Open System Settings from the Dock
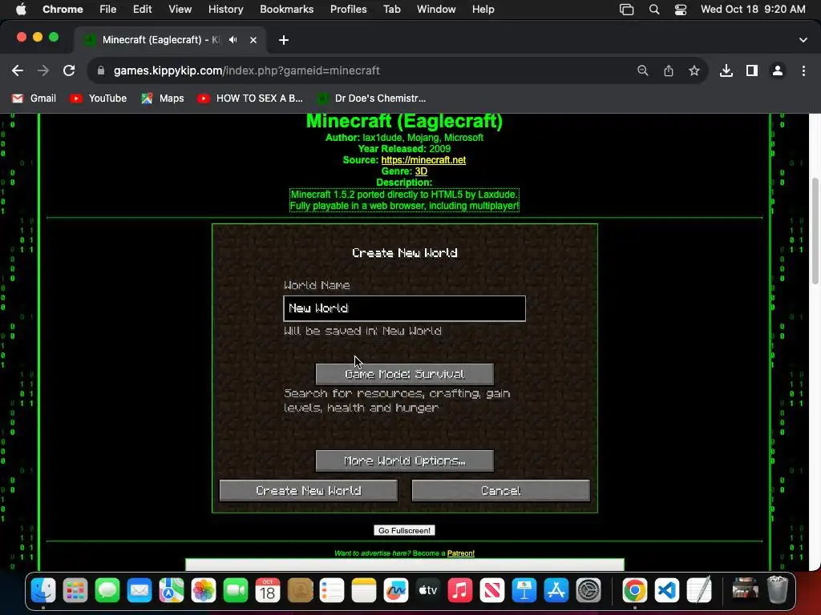Viewport: 821px width, 615px height. (x=588, y=590)
